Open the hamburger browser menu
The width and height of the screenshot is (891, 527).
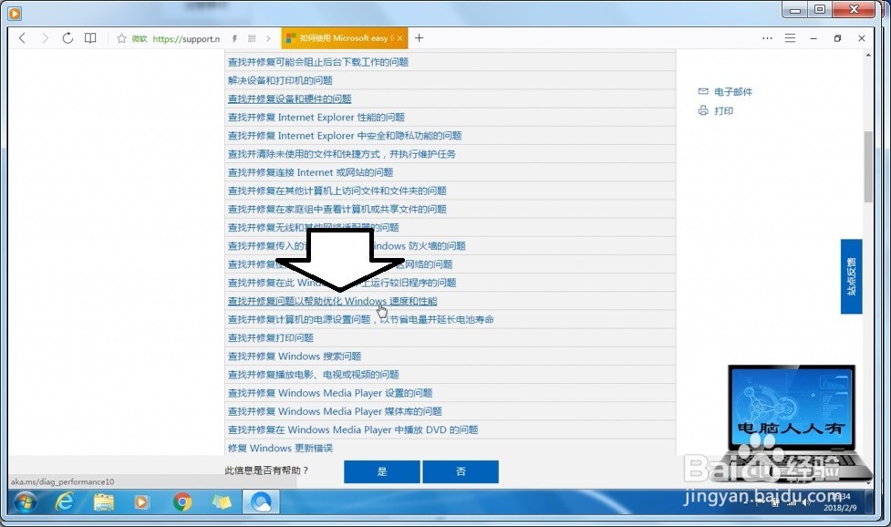[790, 38]
